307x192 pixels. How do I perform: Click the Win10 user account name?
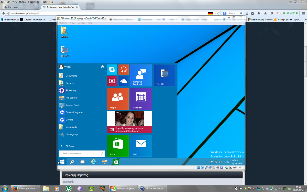click(68, 67)
